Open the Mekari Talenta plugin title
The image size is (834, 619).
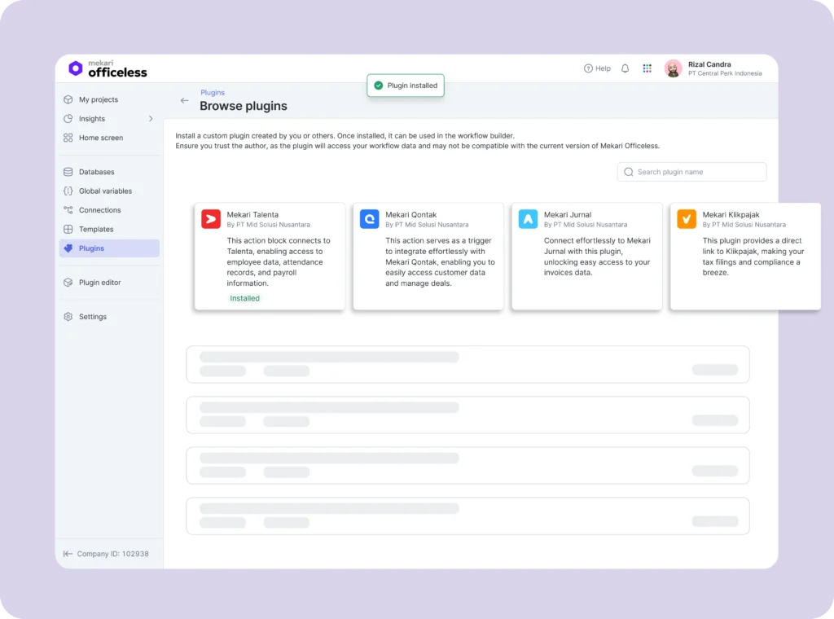(252, 215)
